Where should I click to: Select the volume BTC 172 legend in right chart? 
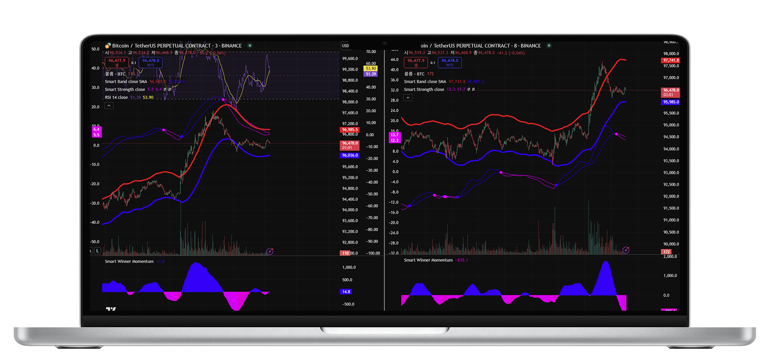[419, 74]
